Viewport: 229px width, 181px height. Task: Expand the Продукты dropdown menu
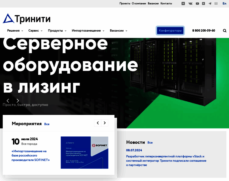click(x=57, y=30)
